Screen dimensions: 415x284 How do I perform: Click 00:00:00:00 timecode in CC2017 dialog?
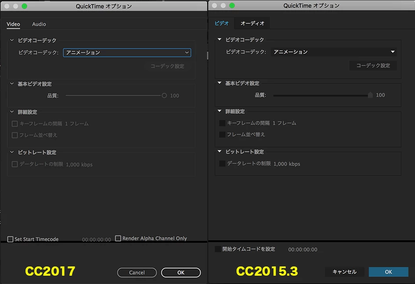(x=96, y=240)
